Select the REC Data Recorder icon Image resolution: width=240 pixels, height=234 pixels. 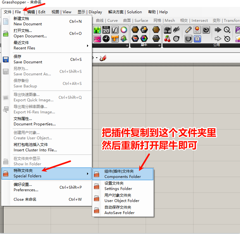click(197, 30)
